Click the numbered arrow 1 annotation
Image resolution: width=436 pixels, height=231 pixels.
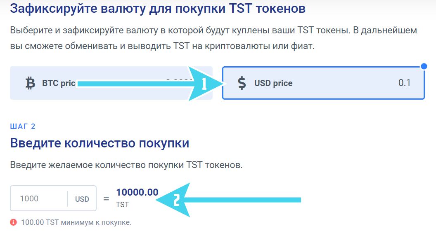pyautogui.click(x=152, y=84)
